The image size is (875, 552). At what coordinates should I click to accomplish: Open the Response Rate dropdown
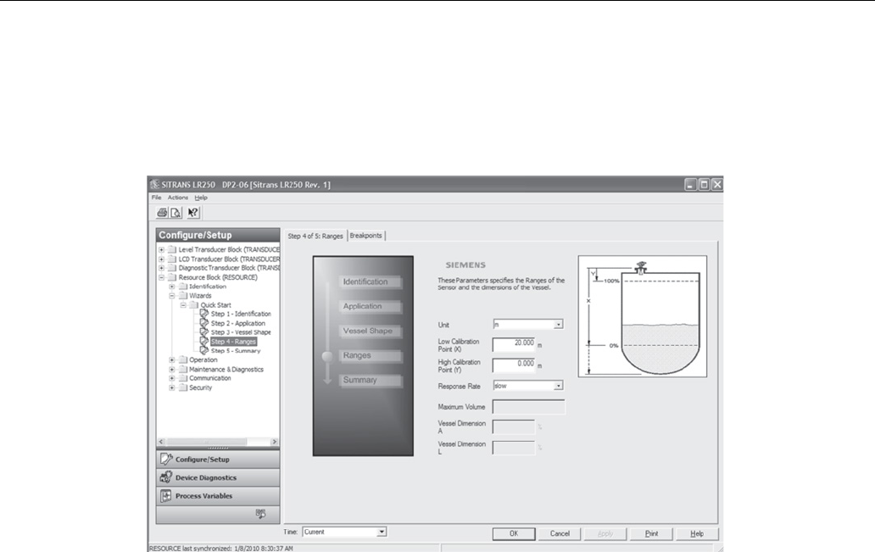click(558, 386)
